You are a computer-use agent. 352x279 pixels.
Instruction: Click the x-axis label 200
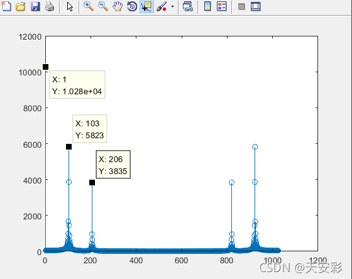[x=91, y=261]
